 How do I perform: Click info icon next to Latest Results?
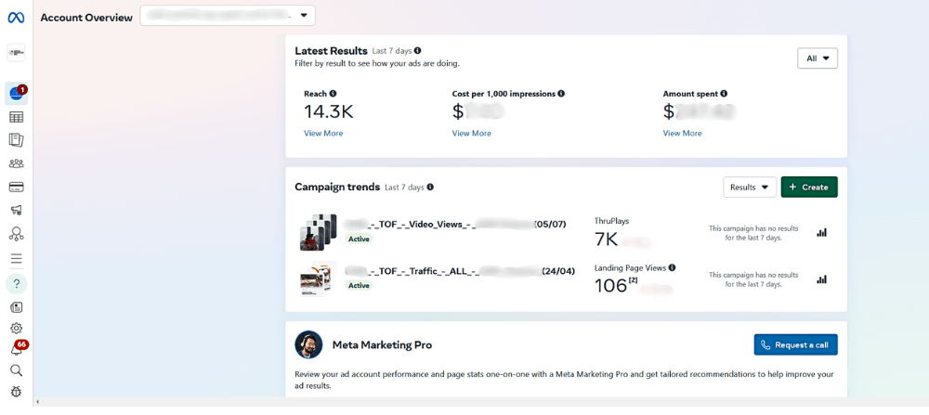418,51
